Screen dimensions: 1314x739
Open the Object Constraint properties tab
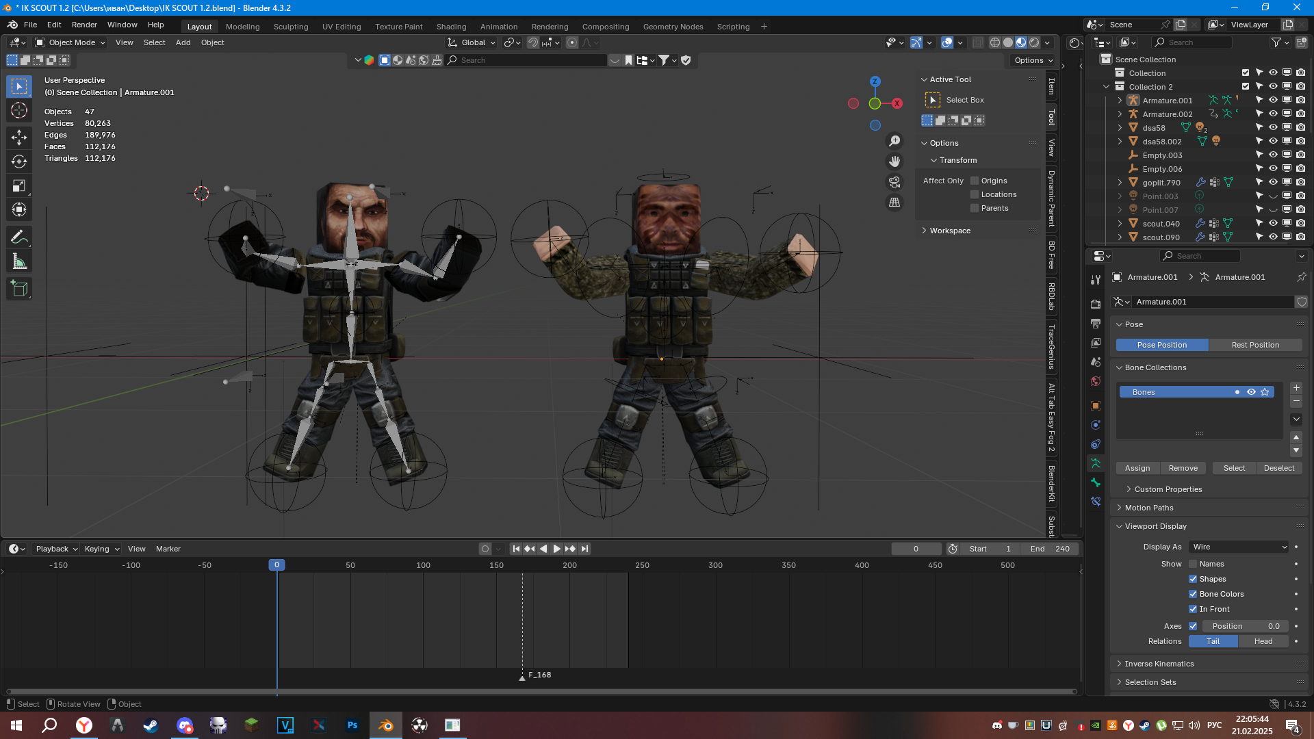pyautogui.click(x=1096, y=444)
